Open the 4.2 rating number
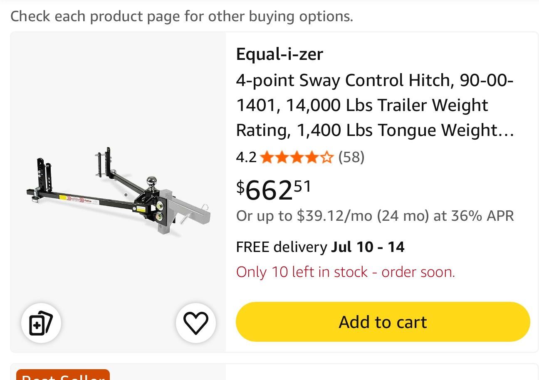This screenshot has width=539, height=380. 246,157
